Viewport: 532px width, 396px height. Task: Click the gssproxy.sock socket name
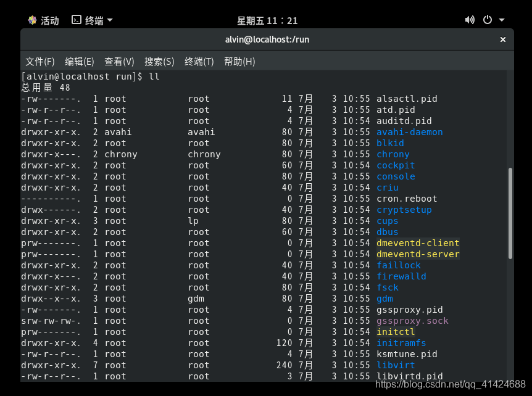412,321
